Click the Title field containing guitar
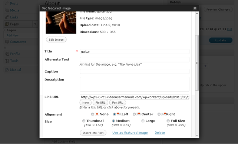This screenshot has height=144, width=238. tap(135, 52)
